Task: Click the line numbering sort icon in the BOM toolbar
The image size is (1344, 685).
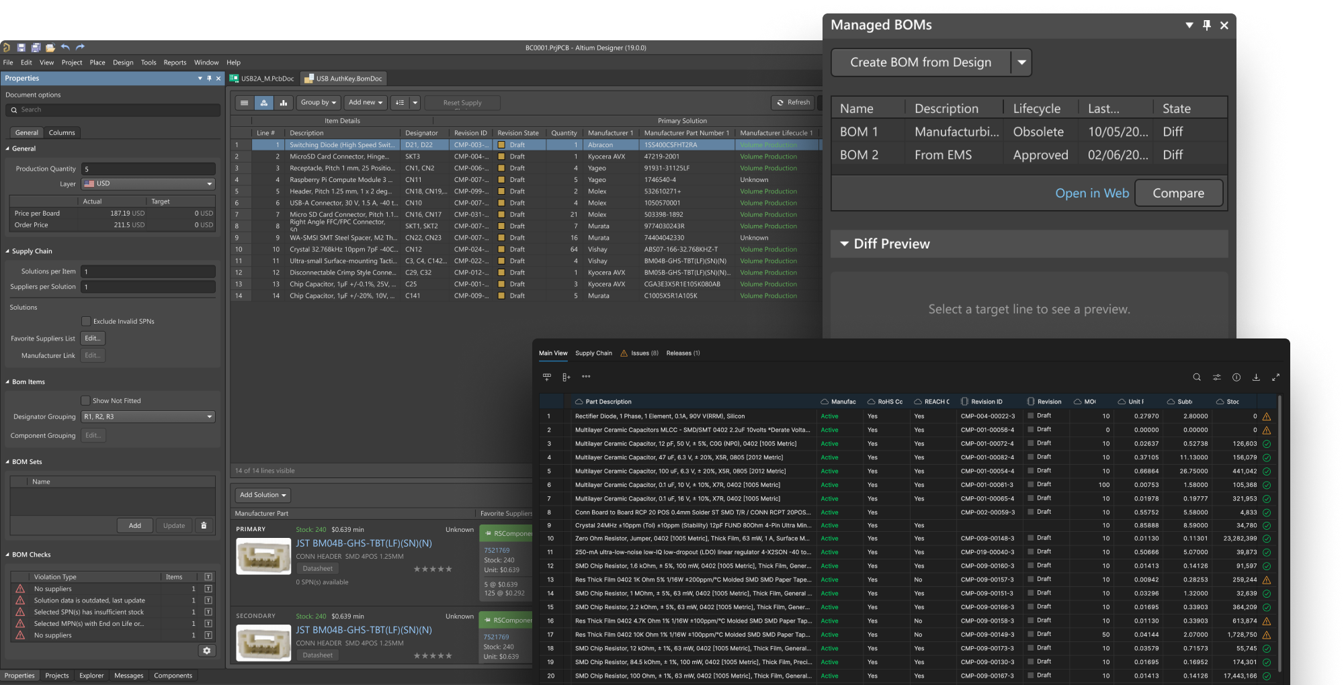Action: (401, 103)
